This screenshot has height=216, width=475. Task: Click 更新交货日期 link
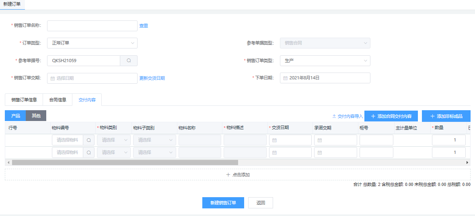tap(152, 78)
